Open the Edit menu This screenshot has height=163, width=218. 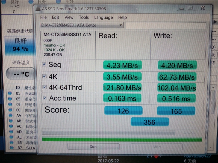pyautogui.click(x=55, y=17)
